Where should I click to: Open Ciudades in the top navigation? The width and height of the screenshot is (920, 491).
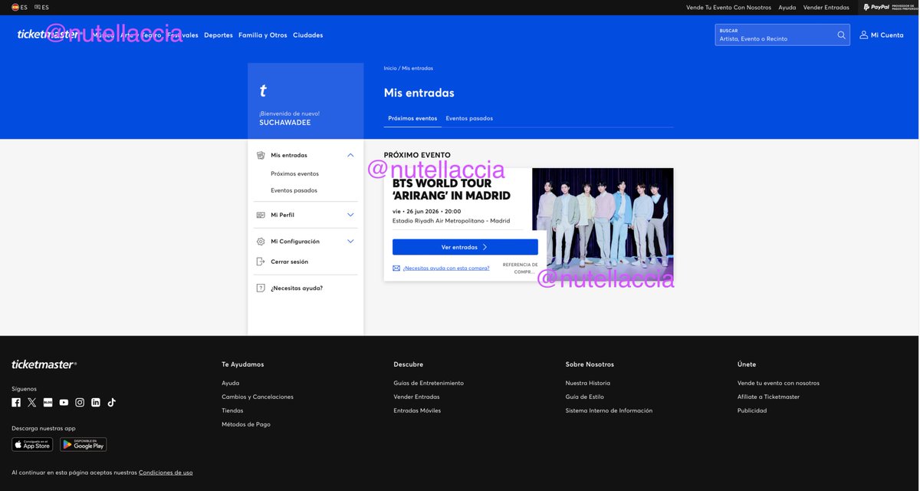pos(307,35)
